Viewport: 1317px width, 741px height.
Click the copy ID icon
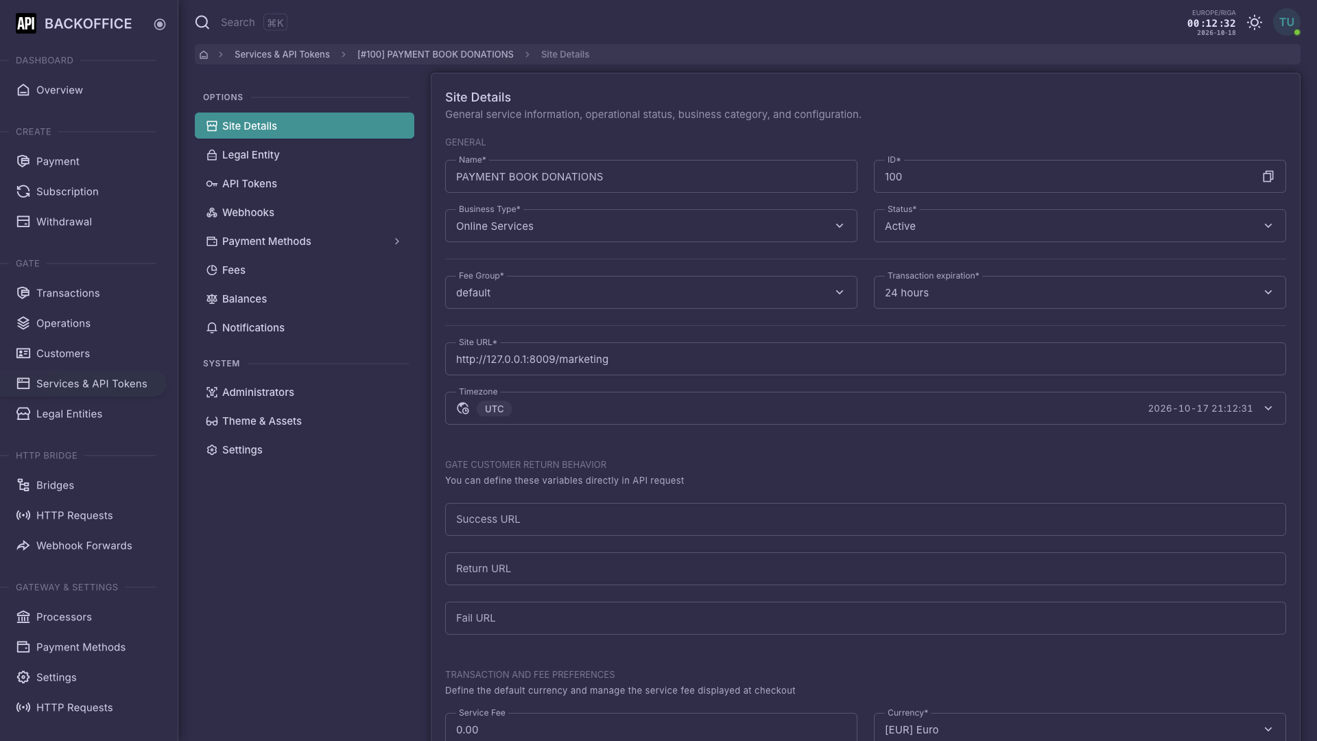[x=1268, y=176]
